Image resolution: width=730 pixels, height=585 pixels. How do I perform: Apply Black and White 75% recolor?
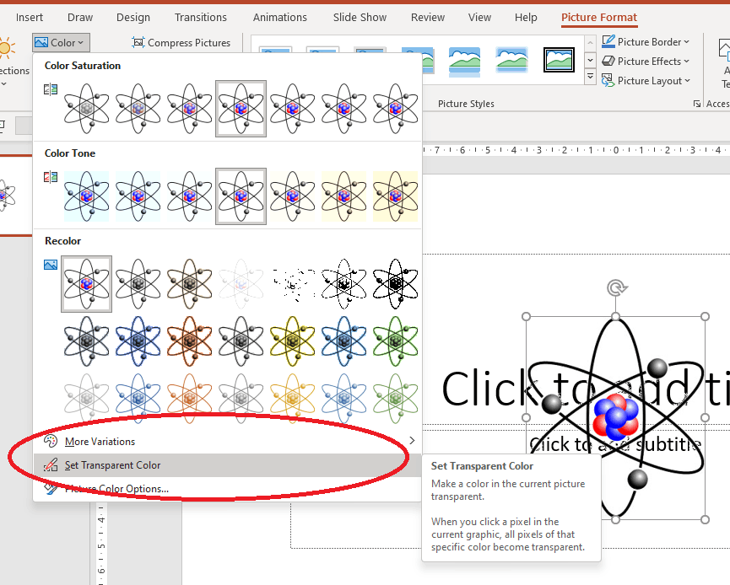[395, 284]
